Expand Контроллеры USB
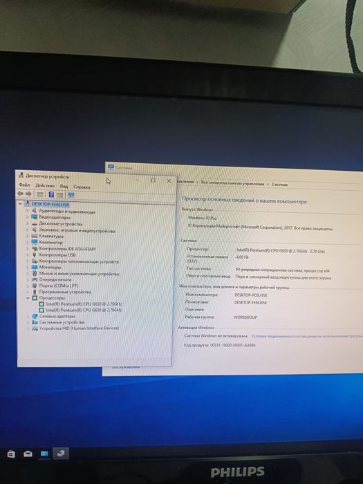363x484 pixels. pyautogui.click(x=27, y=254)
